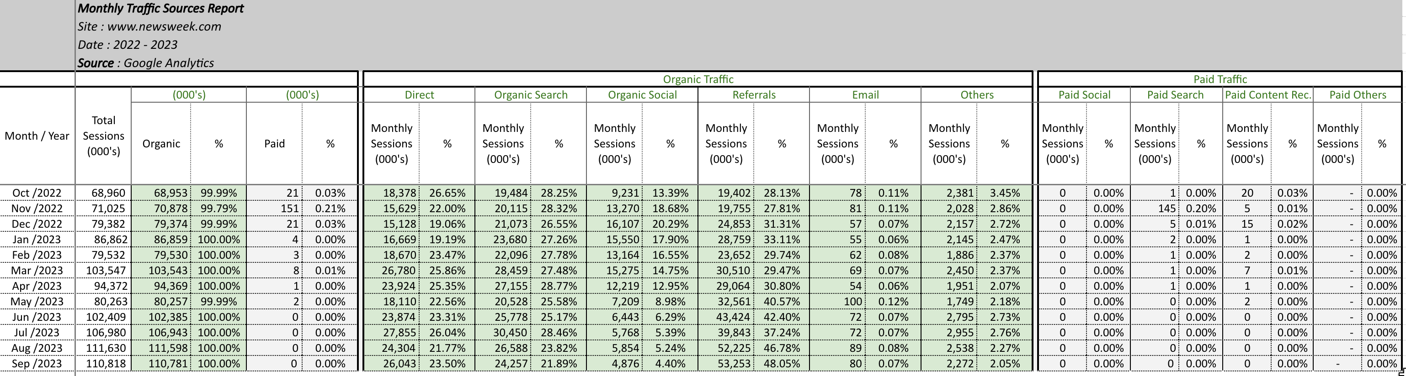The width and height of the screenshot is (1406, 376).
Task: Select the Oct /2022 row label
Action: 37,193
